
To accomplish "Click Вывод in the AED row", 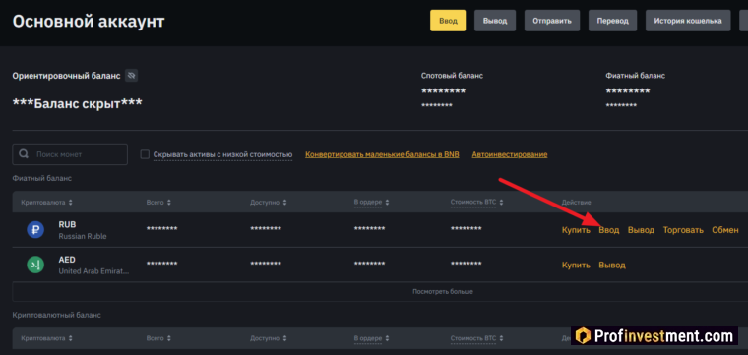I will [612, 265].
